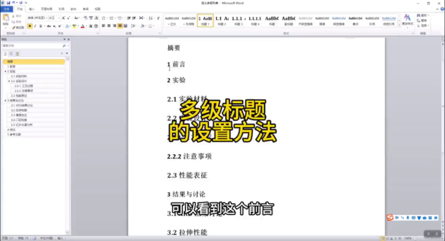The height and width of the screenshot is (241, 445).
Task: Click the Undo arrow in title bar
Action: (13, 3)
